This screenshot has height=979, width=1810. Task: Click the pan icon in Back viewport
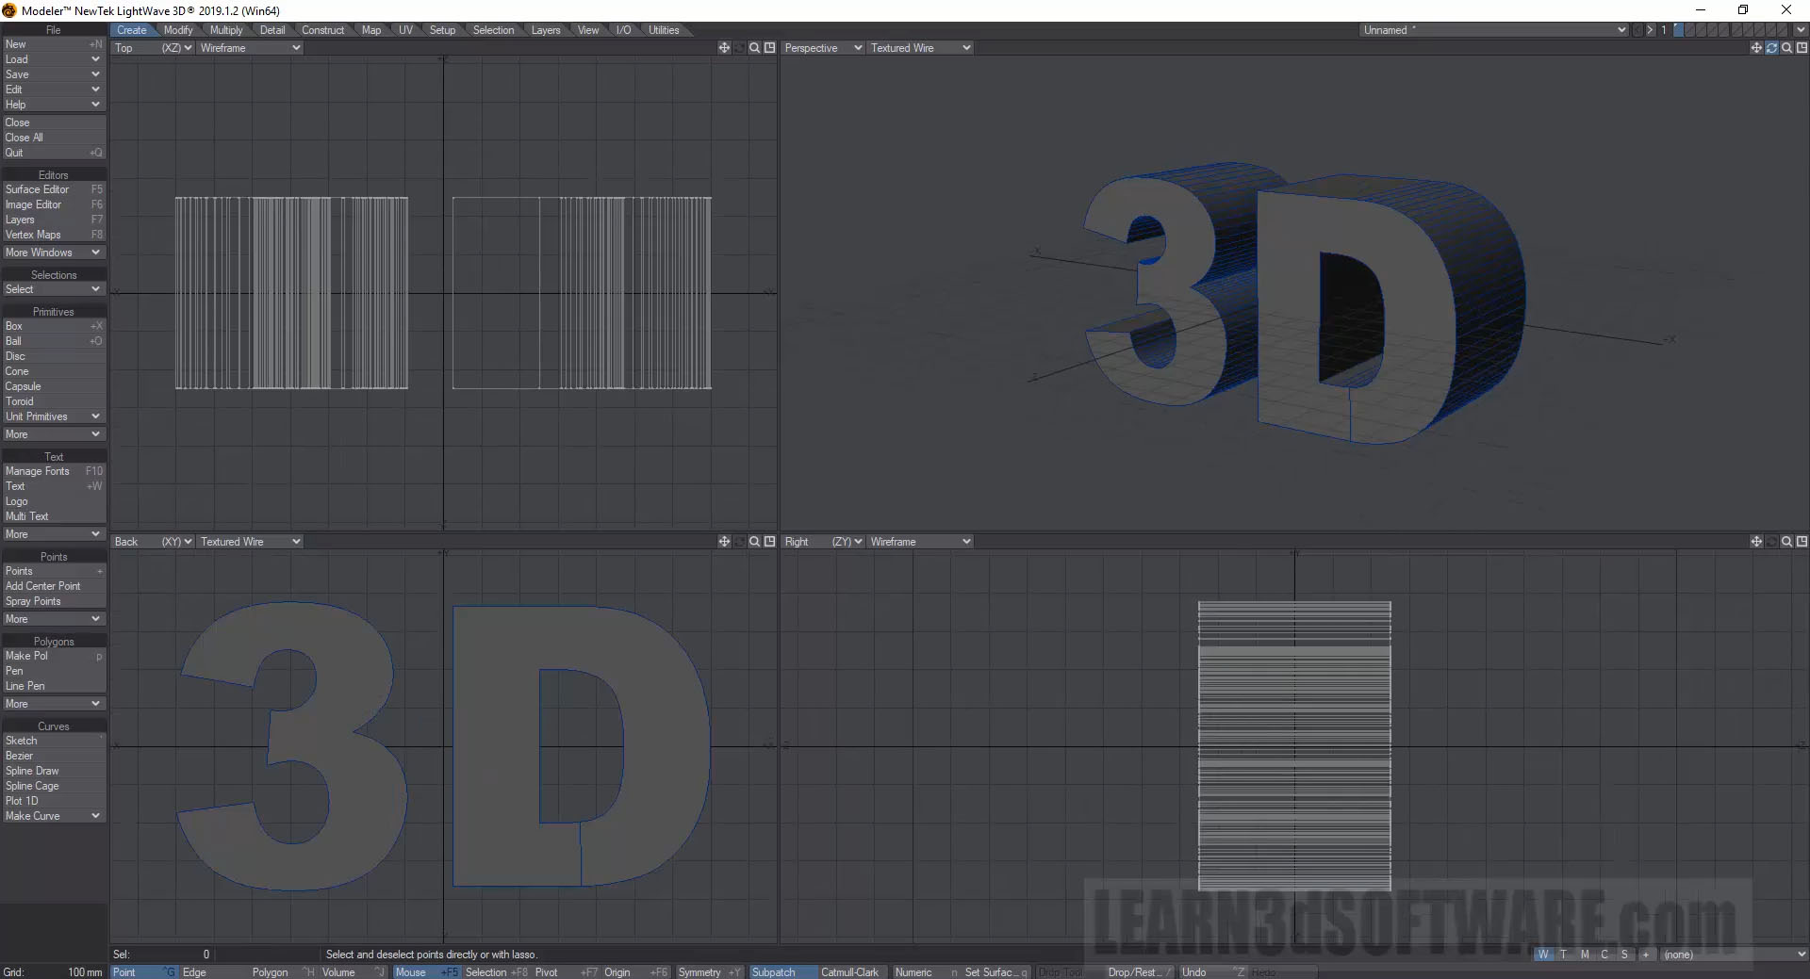[x=724, y=542]
